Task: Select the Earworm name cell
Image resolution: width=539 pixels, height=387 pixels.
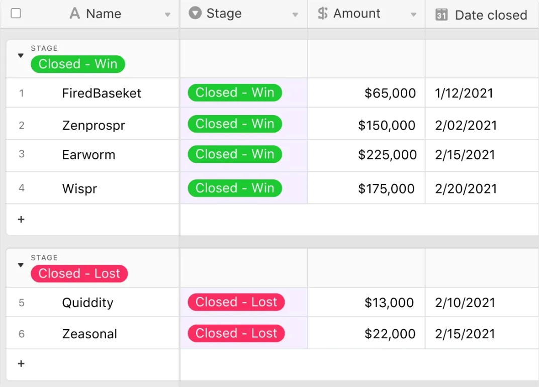Action: pyautogui.click(x=93, y=155)
